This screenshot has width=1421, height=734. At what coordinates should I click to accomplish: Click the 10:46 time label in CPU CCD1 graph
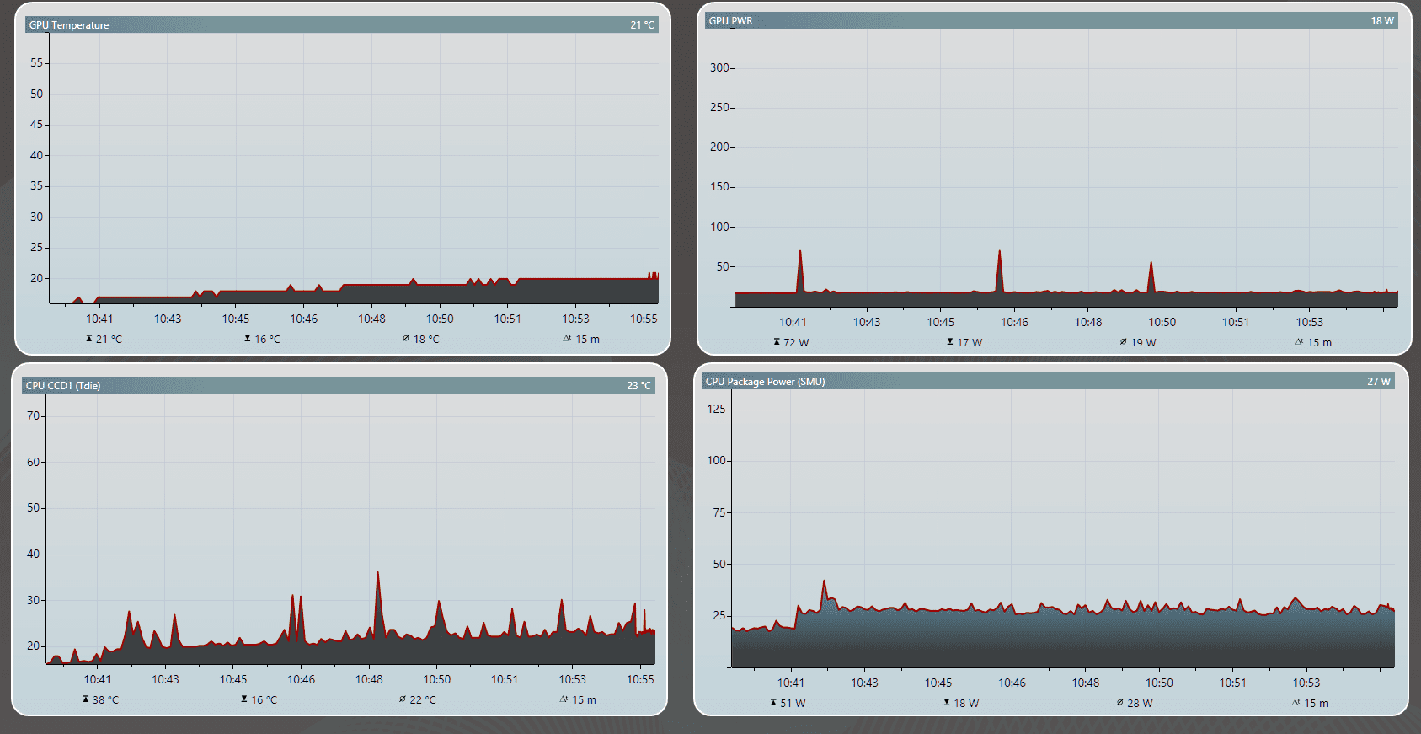(x=301, y=679)
